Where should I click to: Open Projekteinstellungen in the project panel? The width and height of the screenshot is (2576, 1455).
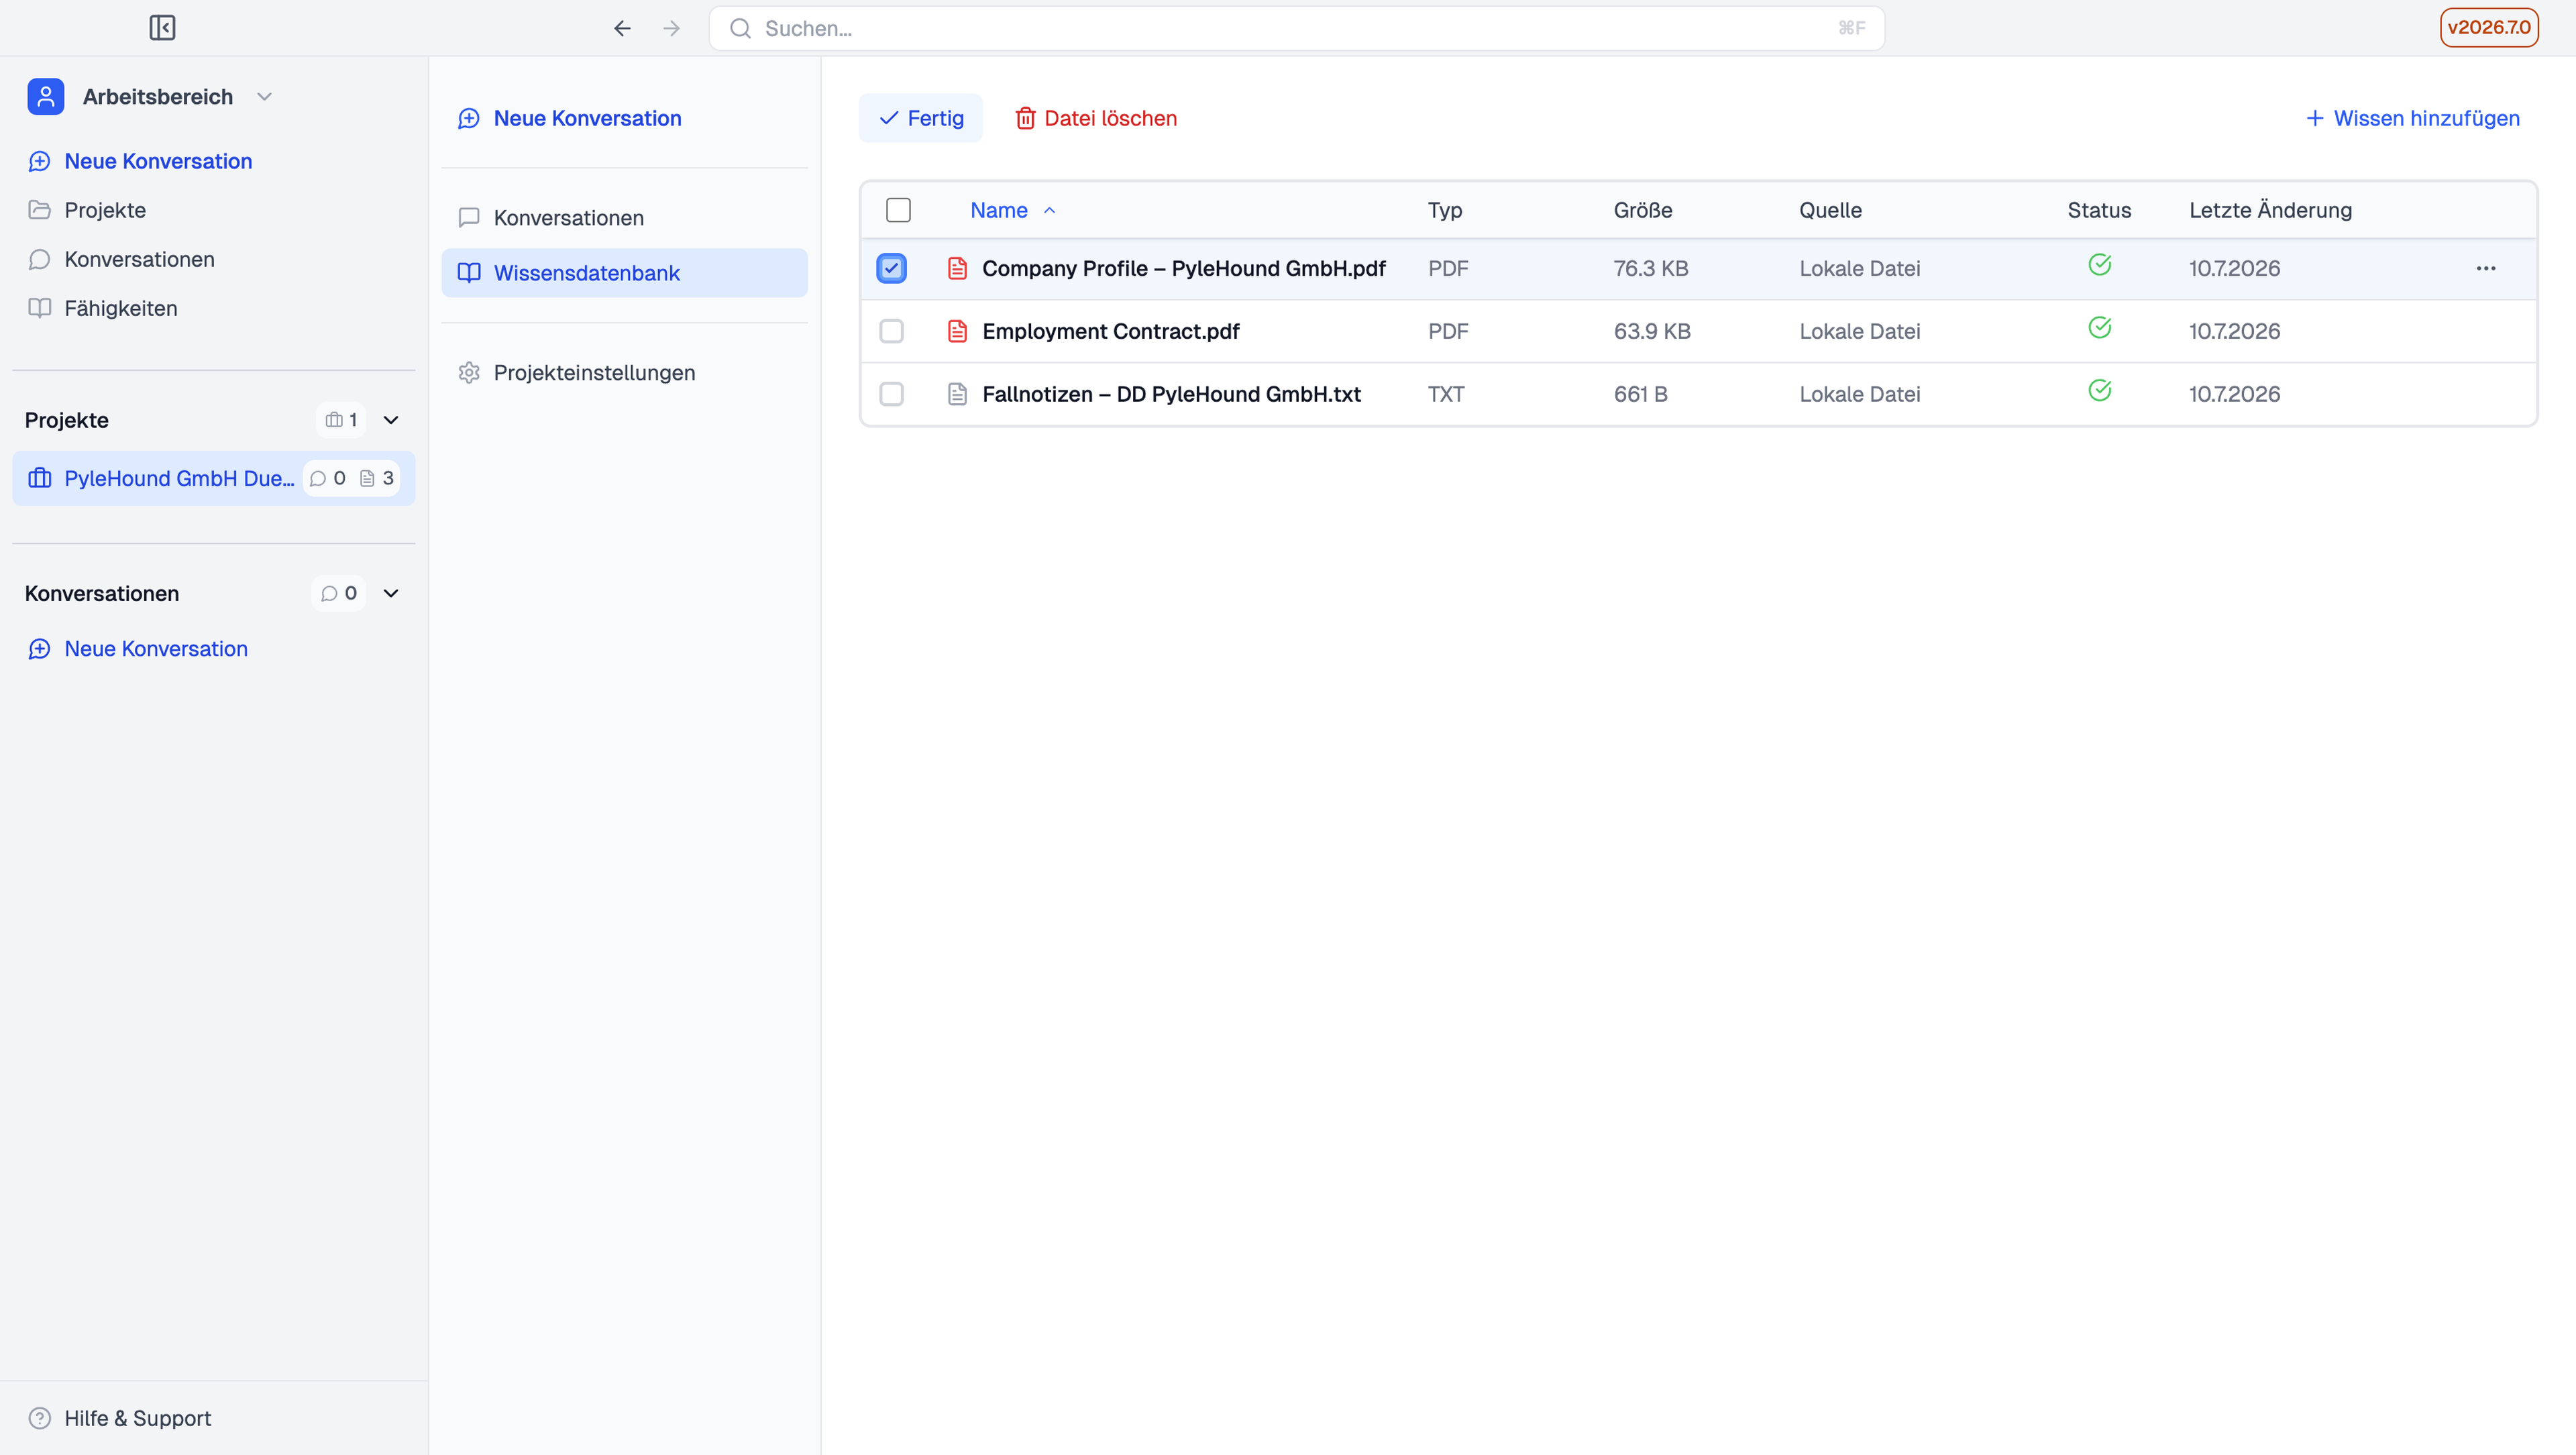(624, 373)
